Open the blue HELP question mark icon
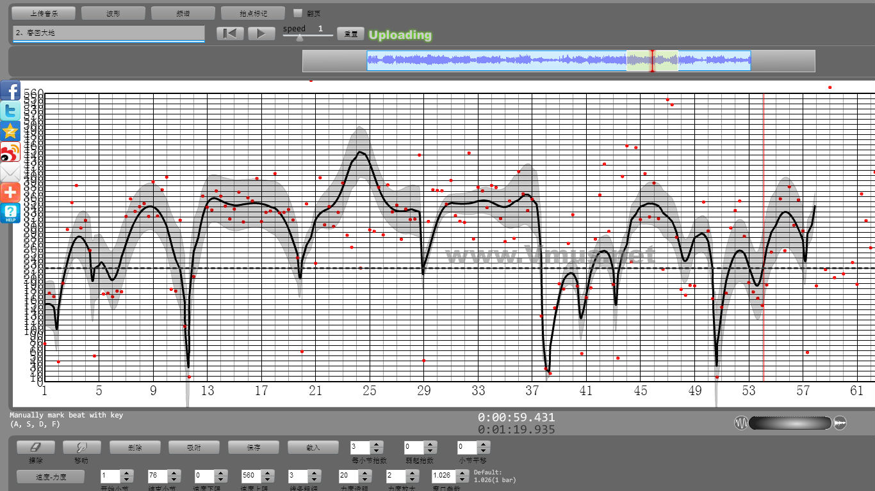 10,213
